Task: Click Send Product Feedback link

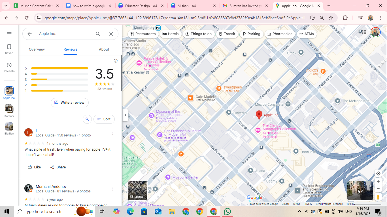Action: [x=329, y=204]
